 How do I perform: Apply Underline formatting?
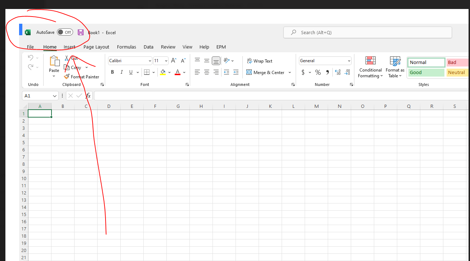click(131, 72)
